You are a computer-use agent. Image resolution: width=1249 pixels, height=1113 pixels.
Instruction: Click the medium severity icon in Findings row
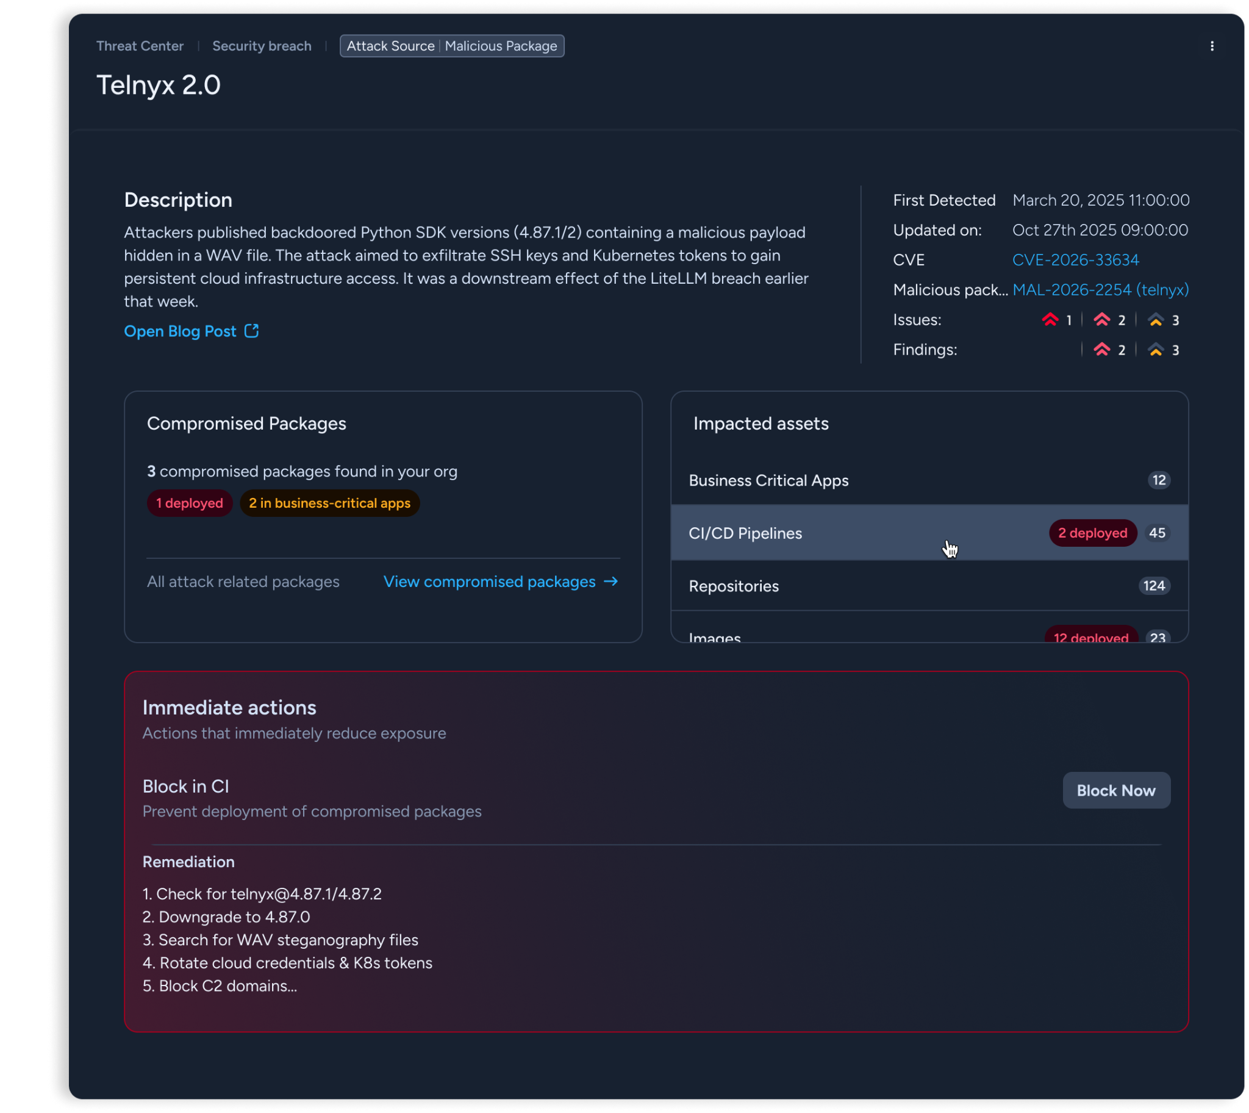pos(1156,349)
